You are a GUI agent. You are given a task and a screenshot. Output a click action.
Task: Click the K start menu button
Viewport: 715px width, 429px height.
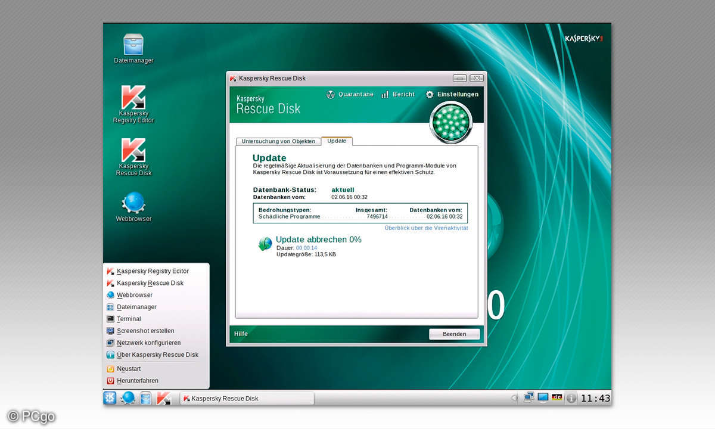tap(110, 398)
